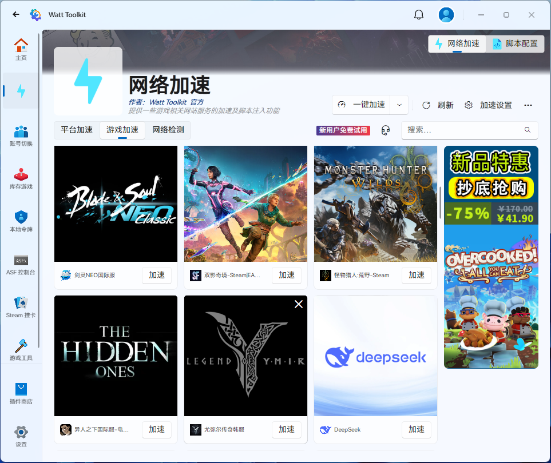Open 插件商店 plugin store in sidebar
This screenshot has height=463, width=551.
click(21, 393)
